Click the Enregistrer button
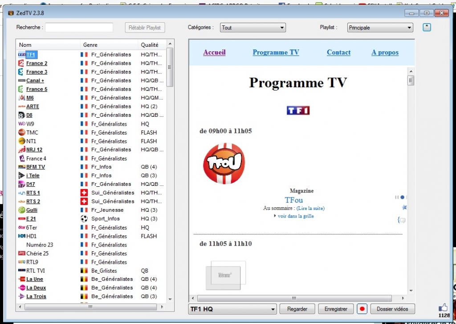The height and width of the screenshot is (324, 456). (x=336, y=309)
